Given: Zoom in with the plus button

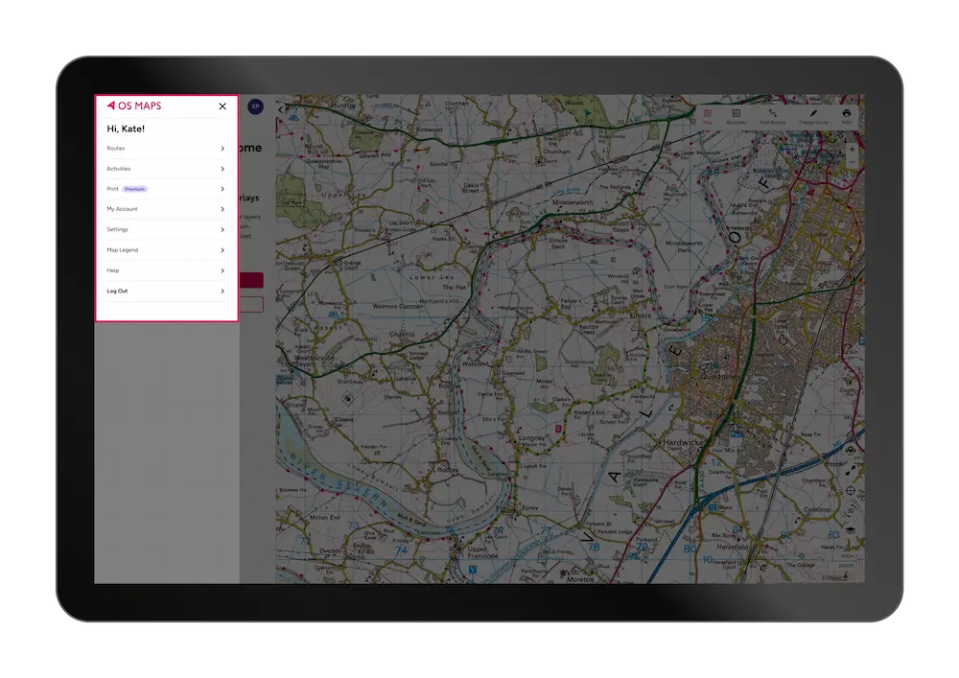Looking at the screenshot, I should click(852, 150).
